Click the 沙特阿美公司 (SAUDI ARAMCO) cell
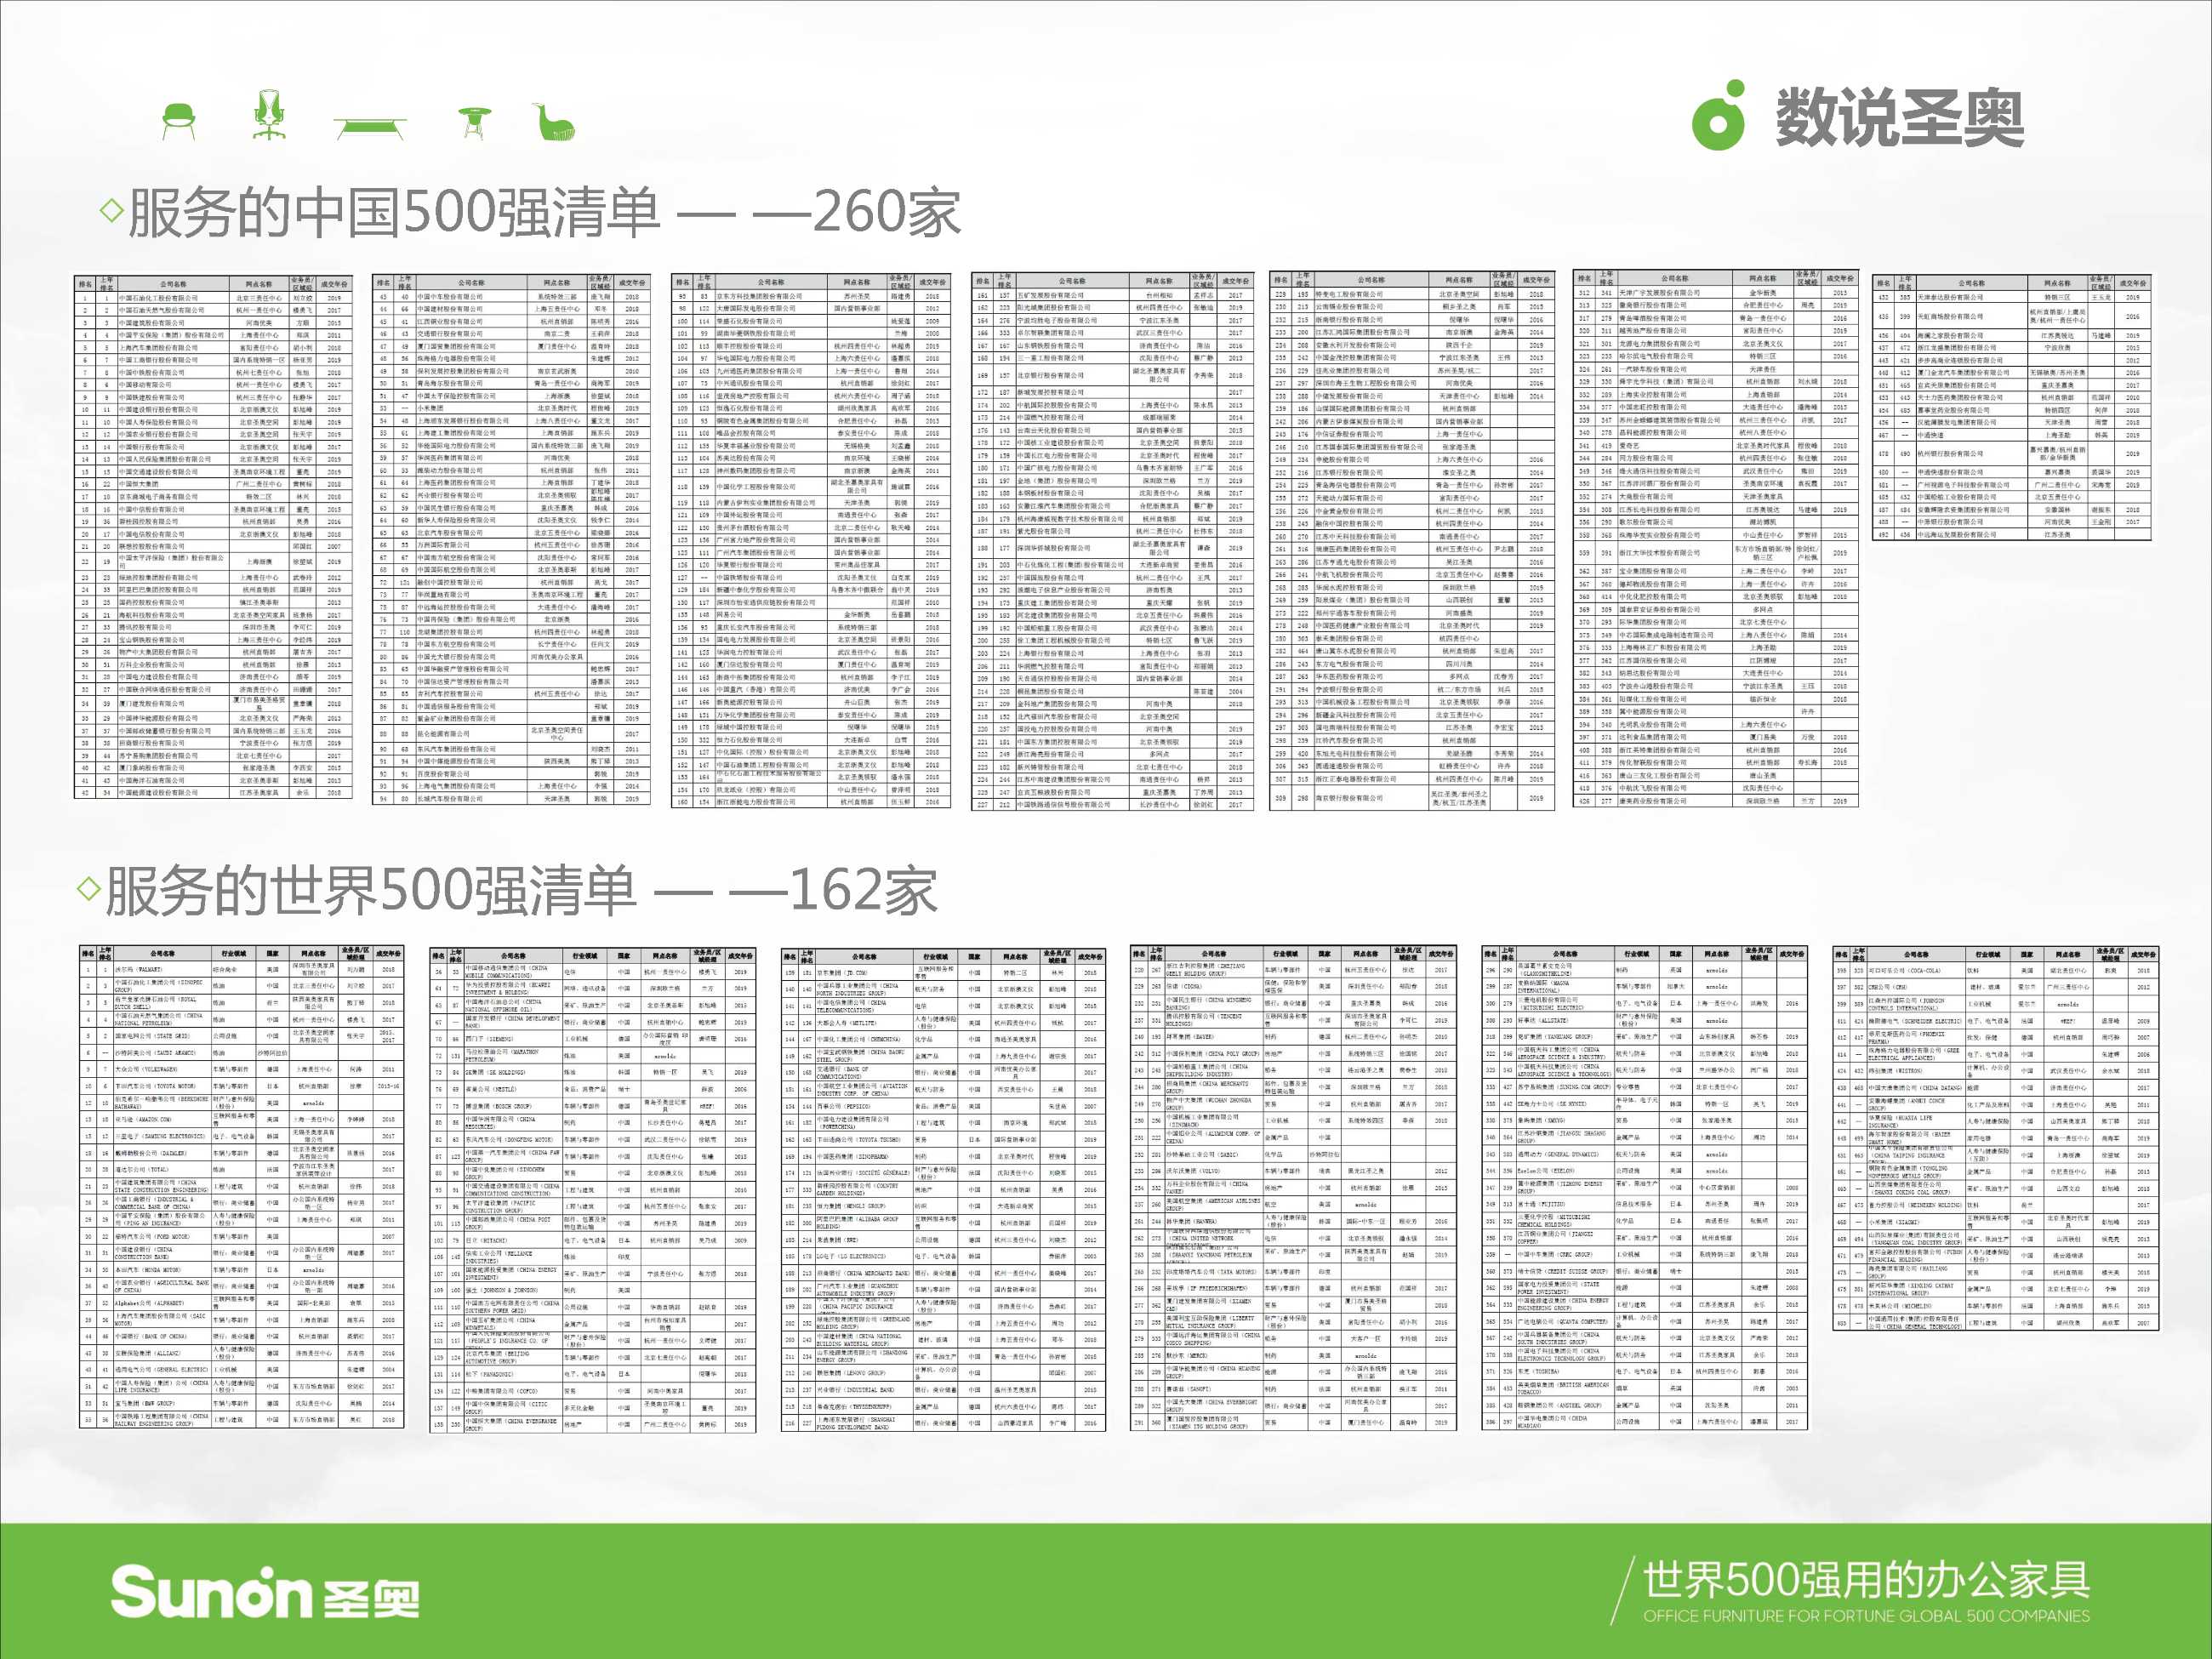 tap(163, 1053)
